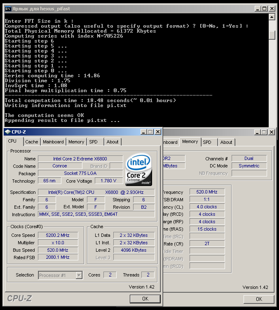Close the rear CPU-Z memory window
279x310 pixels.
[272, 132]
